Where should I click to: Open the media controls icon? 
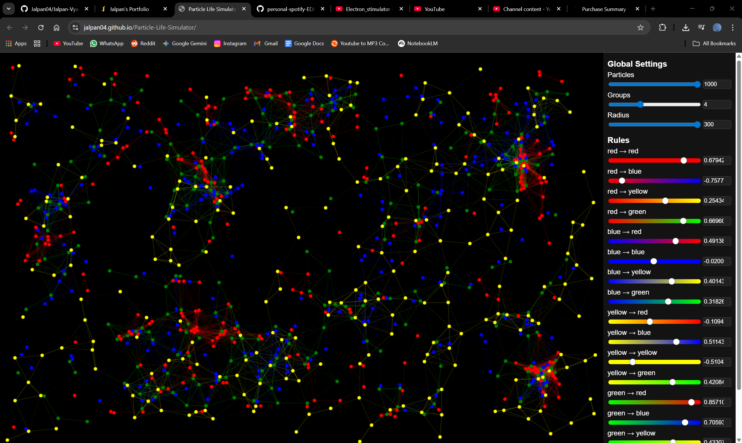coord(701,28)
